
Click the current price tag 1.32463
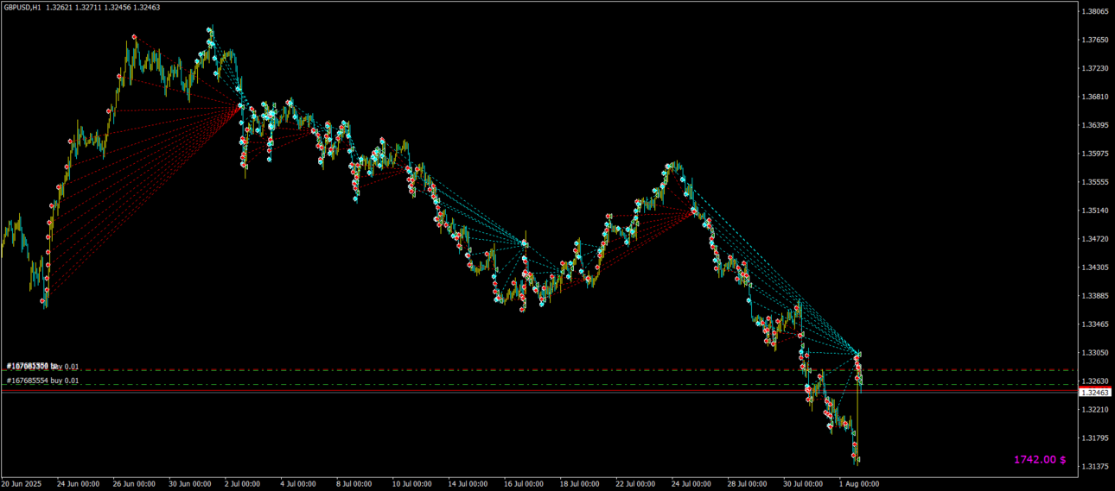coord(1095,392)
